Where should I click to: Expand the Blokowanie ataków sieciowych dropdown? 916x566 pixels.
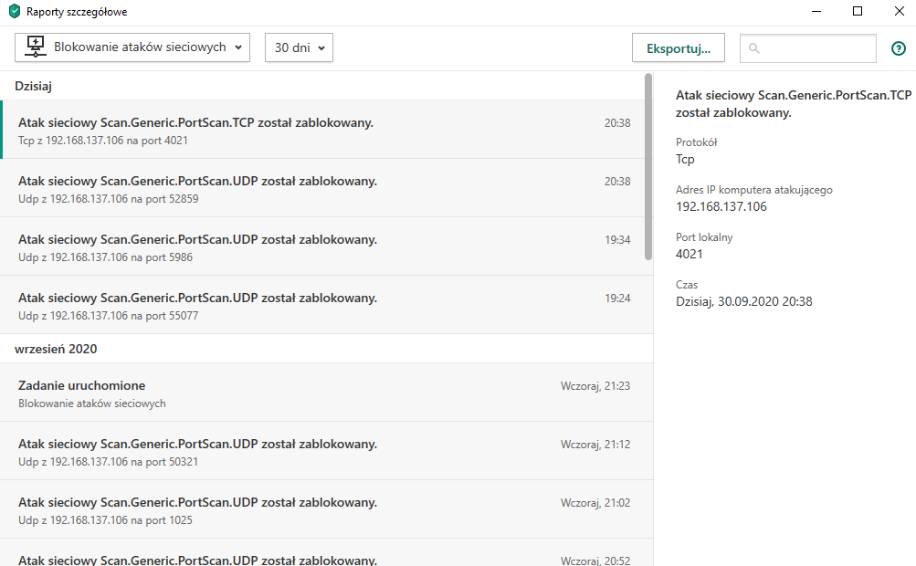click(132, 47)
